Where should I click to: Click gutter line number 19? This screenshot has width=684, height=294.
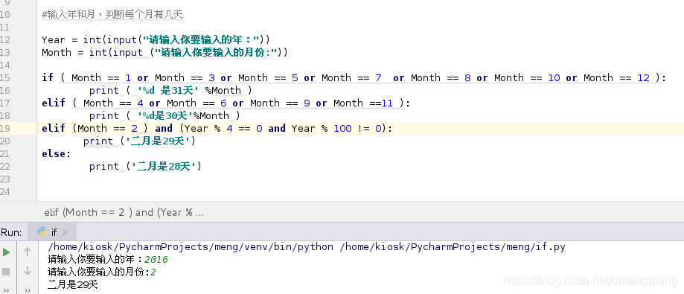coord(4,128)
